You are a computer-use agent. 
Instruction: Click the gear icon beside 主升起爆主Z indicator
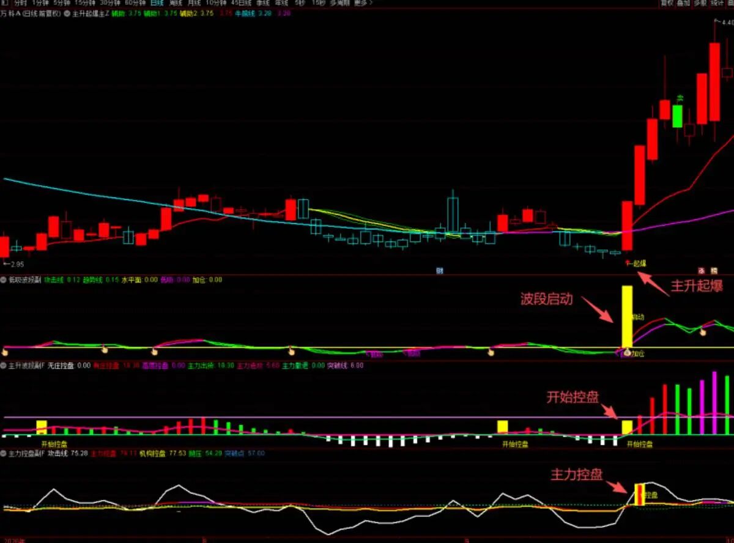[x=67, y=13]
